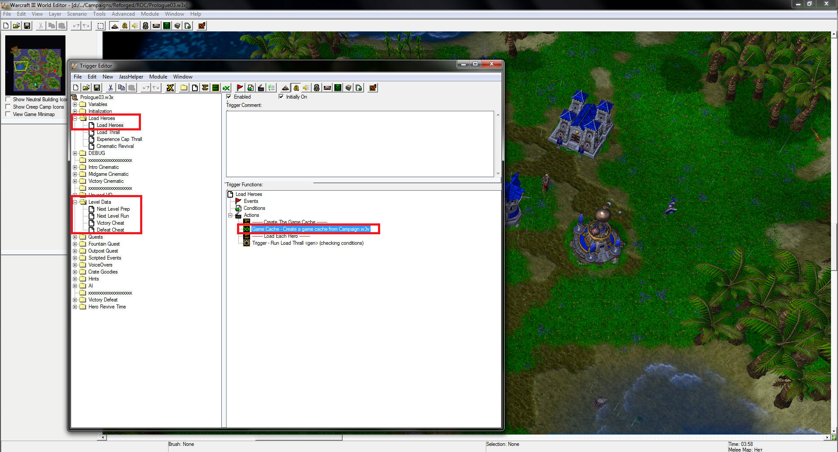
Task: Click the World Editor minimap preview
Action: [35, 65]
